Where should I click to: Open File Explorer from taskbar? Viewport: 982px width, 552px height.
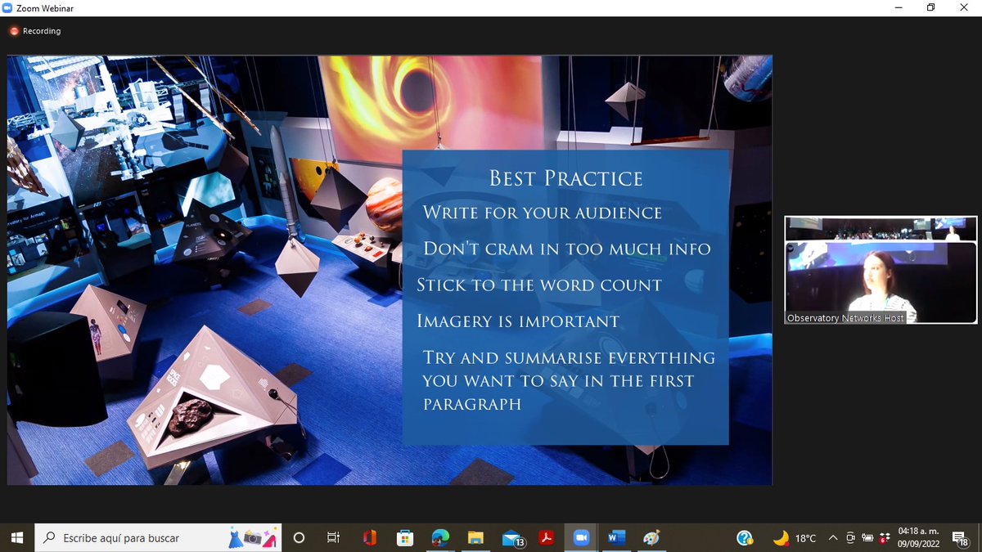click(x=475, y=538)
